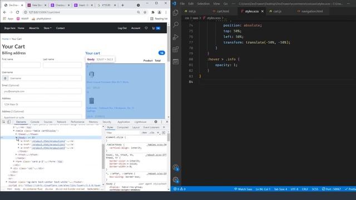Click Watch Sass in the status bar

243,189
